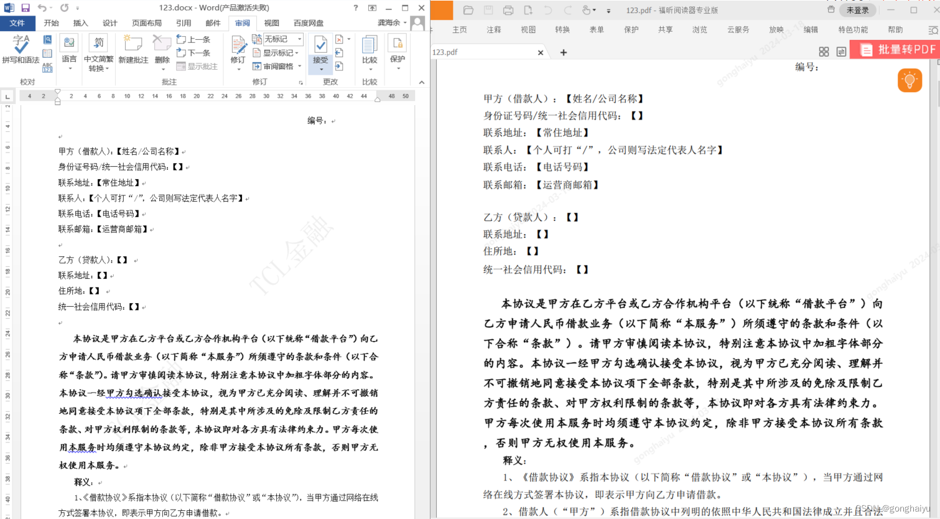The image size is (940, 519).
Task: Click the Print icon in Foxit Reader toolbar
Action: tap(508, 10)
